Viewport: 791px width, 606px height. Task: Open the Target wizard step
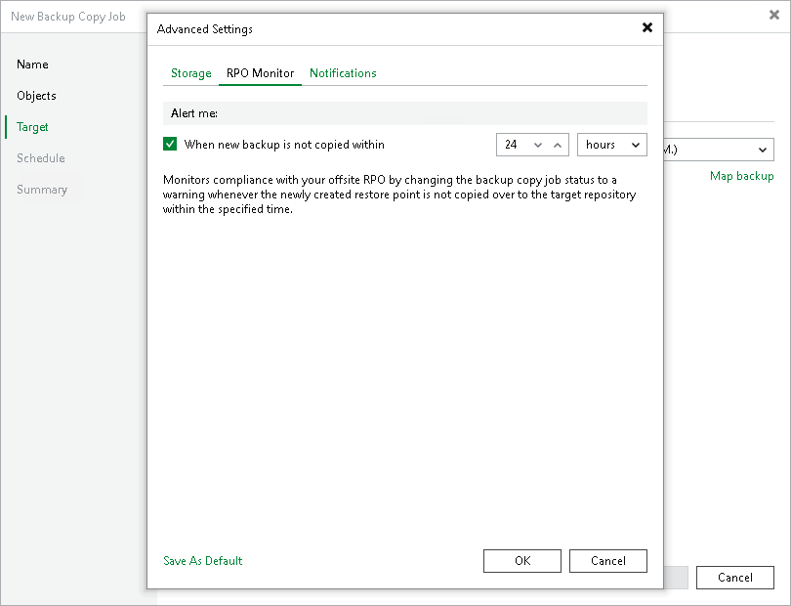point(32,127)
